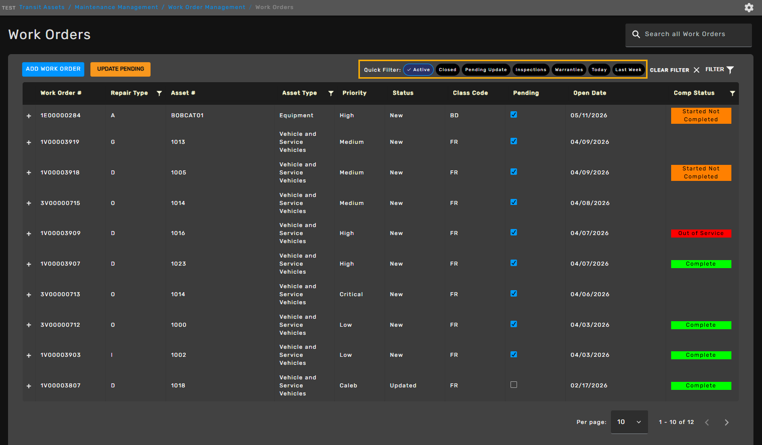Image resolution: width=762 pixels, height=445 pixels.
Task: Click the Caleb priority cell
Action: (348, 386)
